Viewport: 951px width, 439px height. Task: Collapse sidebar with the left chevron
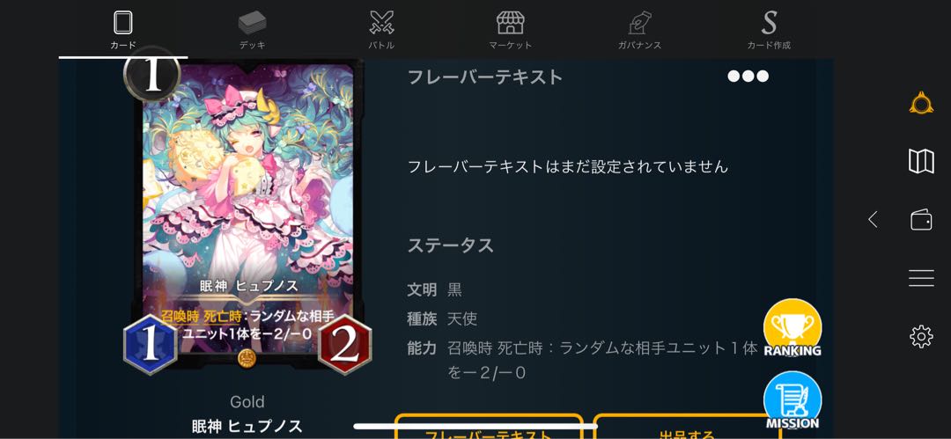[873, 220]
